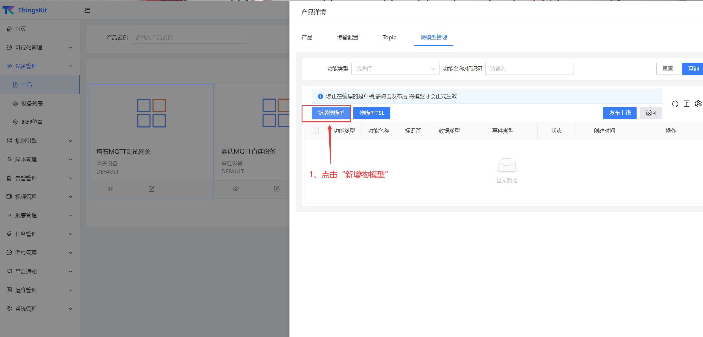Click the eye view icon on the 默认MQTT直连设备 card
This screenshot has height=337, width=703.
coord(236,189)
